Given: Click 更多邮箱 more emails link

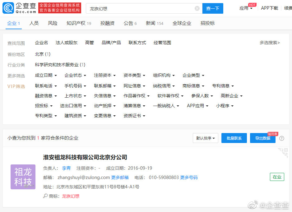Looking at the screenshot, I should (120, 177).
